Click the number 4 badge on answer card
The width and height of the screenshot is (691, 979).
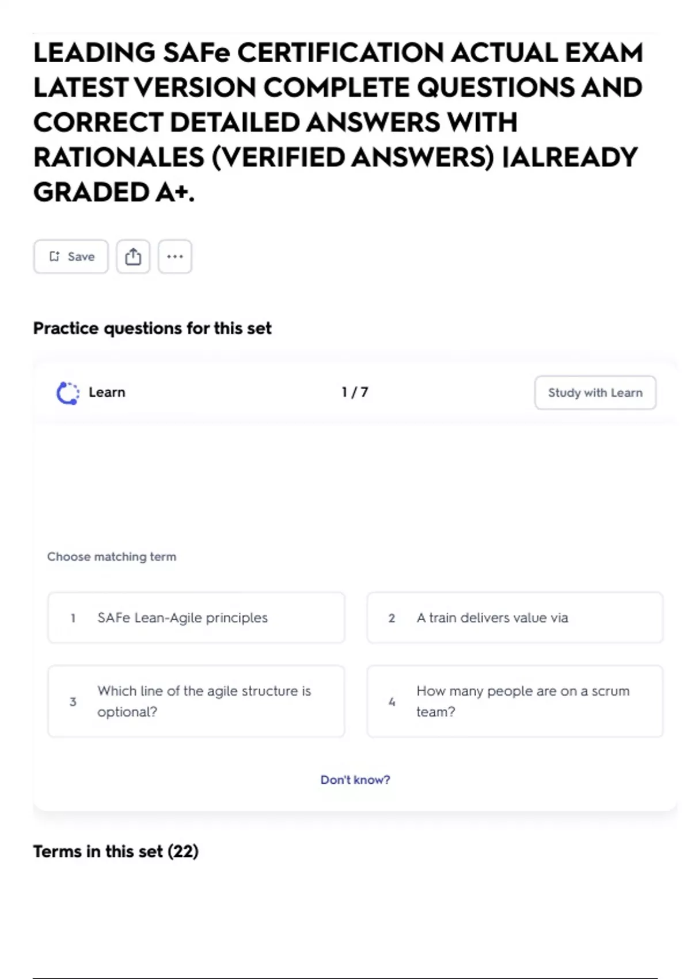(392, 702)
